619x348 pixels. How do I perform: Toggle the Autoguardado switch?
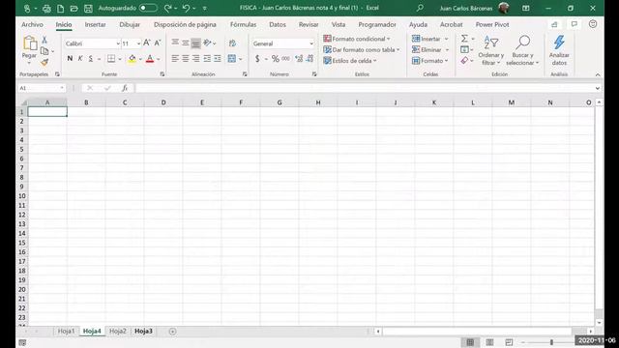[148, 9]
